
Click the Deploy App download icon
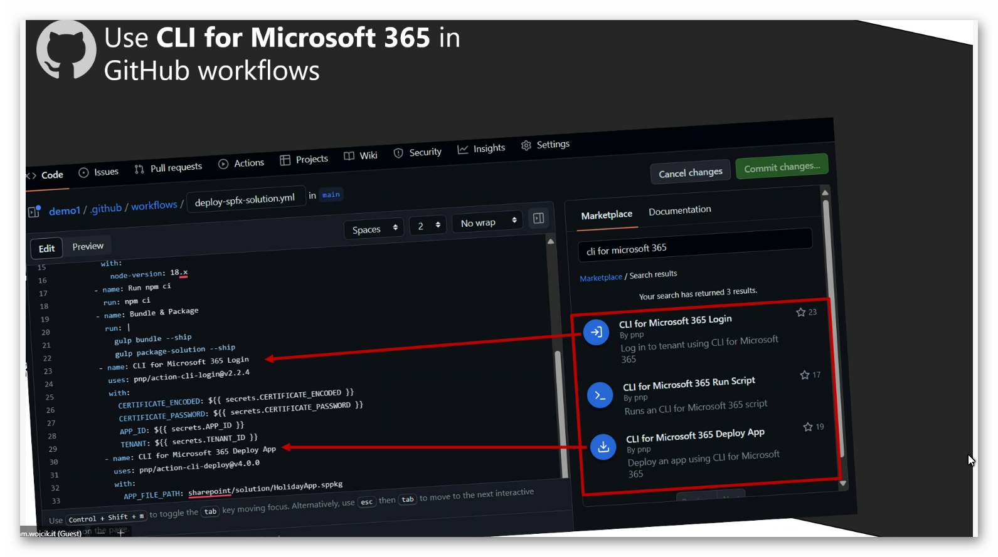(x=603, y=447)
